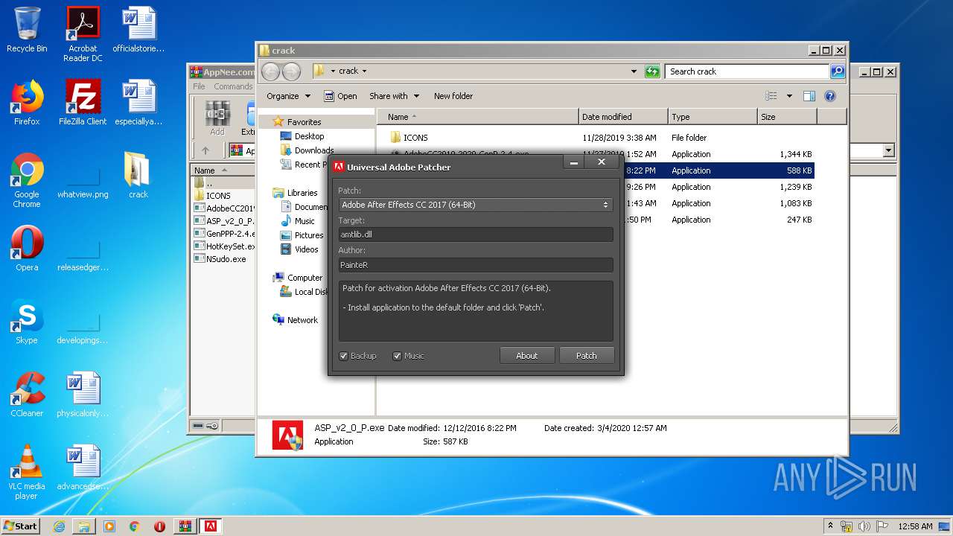Select NSudo.exe in the WinRAR list
Screen dimensions: 953x536
point(220,259)
